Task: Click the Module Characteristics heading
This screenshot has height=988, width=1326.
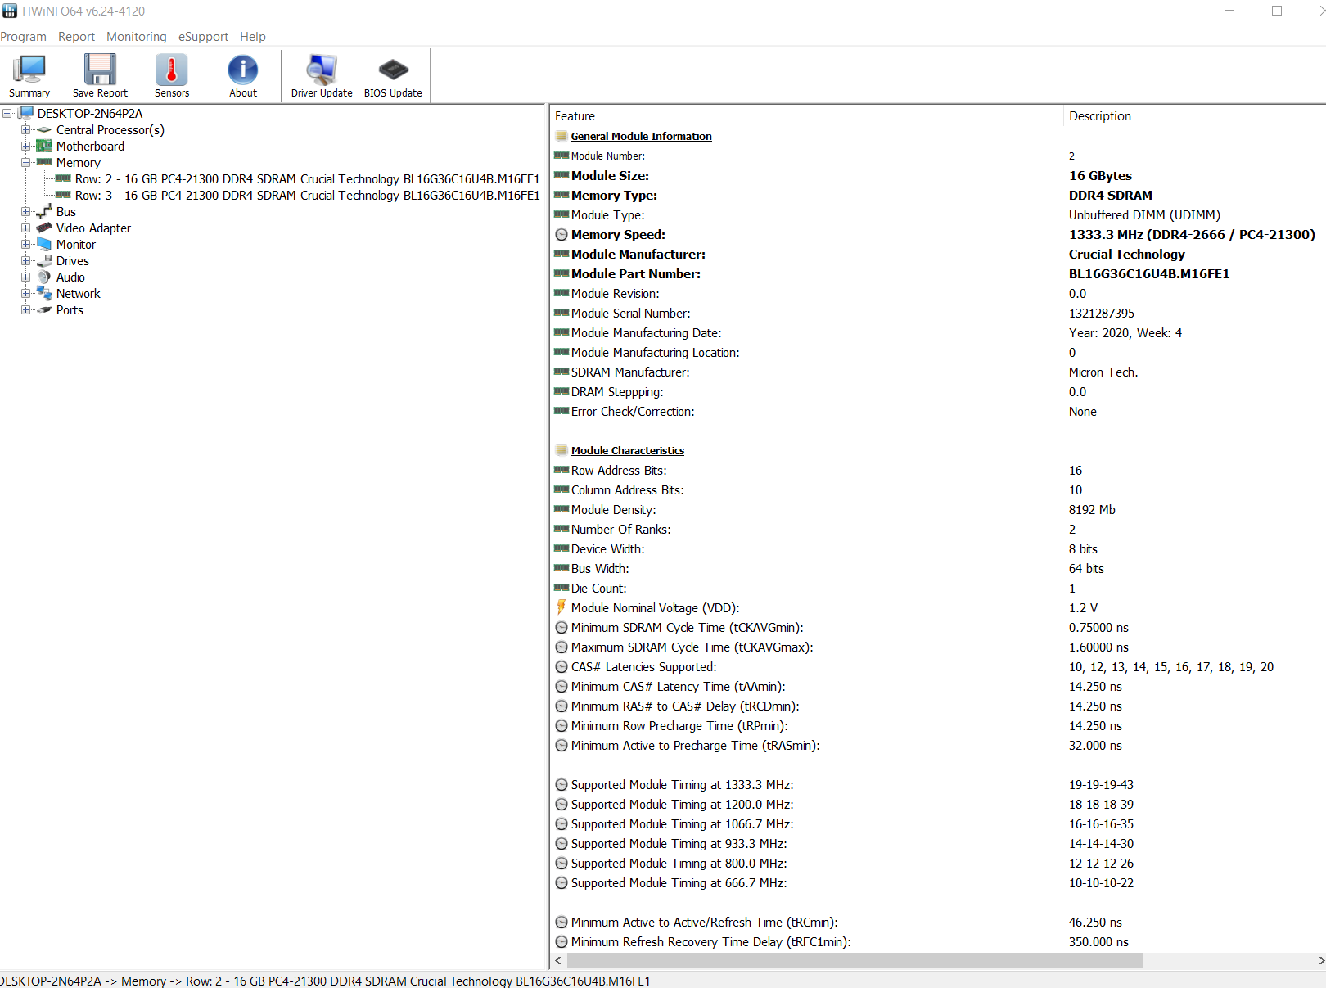Action: point(628,451)
